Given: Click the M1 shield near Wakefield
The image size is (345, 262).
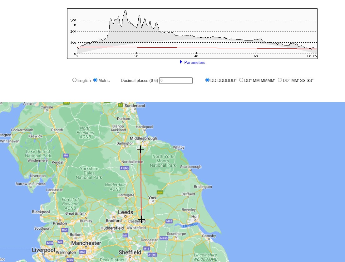Looking at the screenshot, I should click(125, 236).
